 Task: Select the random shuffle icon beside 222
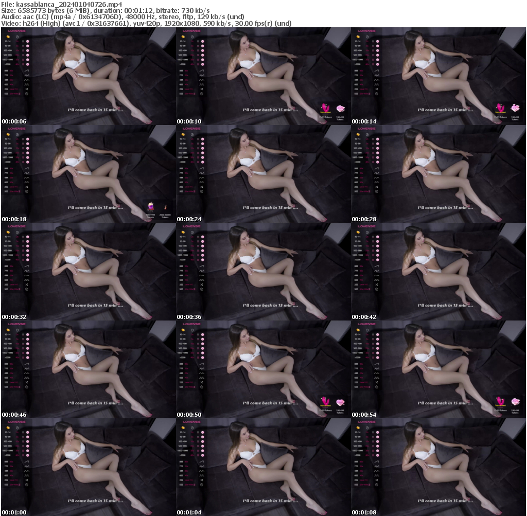coord(27,89)
